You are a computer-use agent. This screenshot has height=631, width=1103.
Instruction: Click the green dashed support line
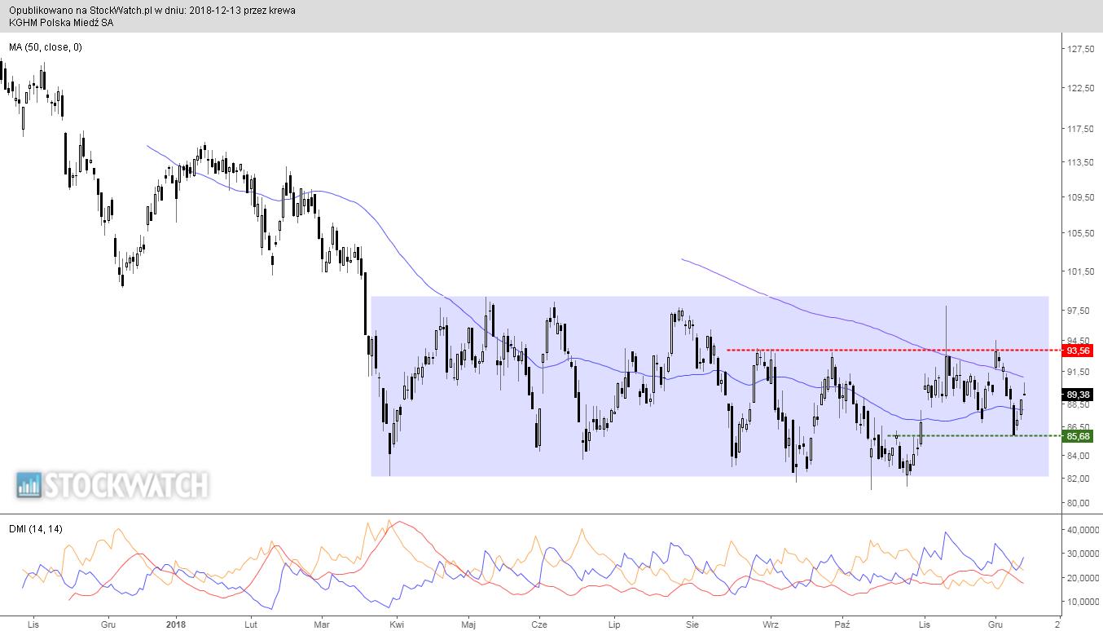[974, 436]
